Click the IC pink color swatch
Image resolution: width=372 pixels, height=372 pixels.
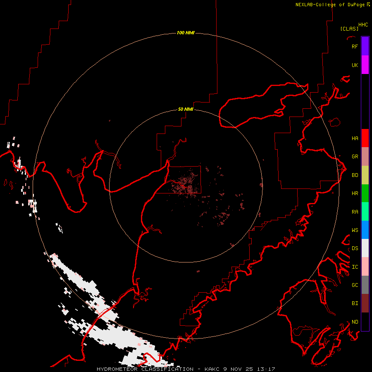pos(365,267)
